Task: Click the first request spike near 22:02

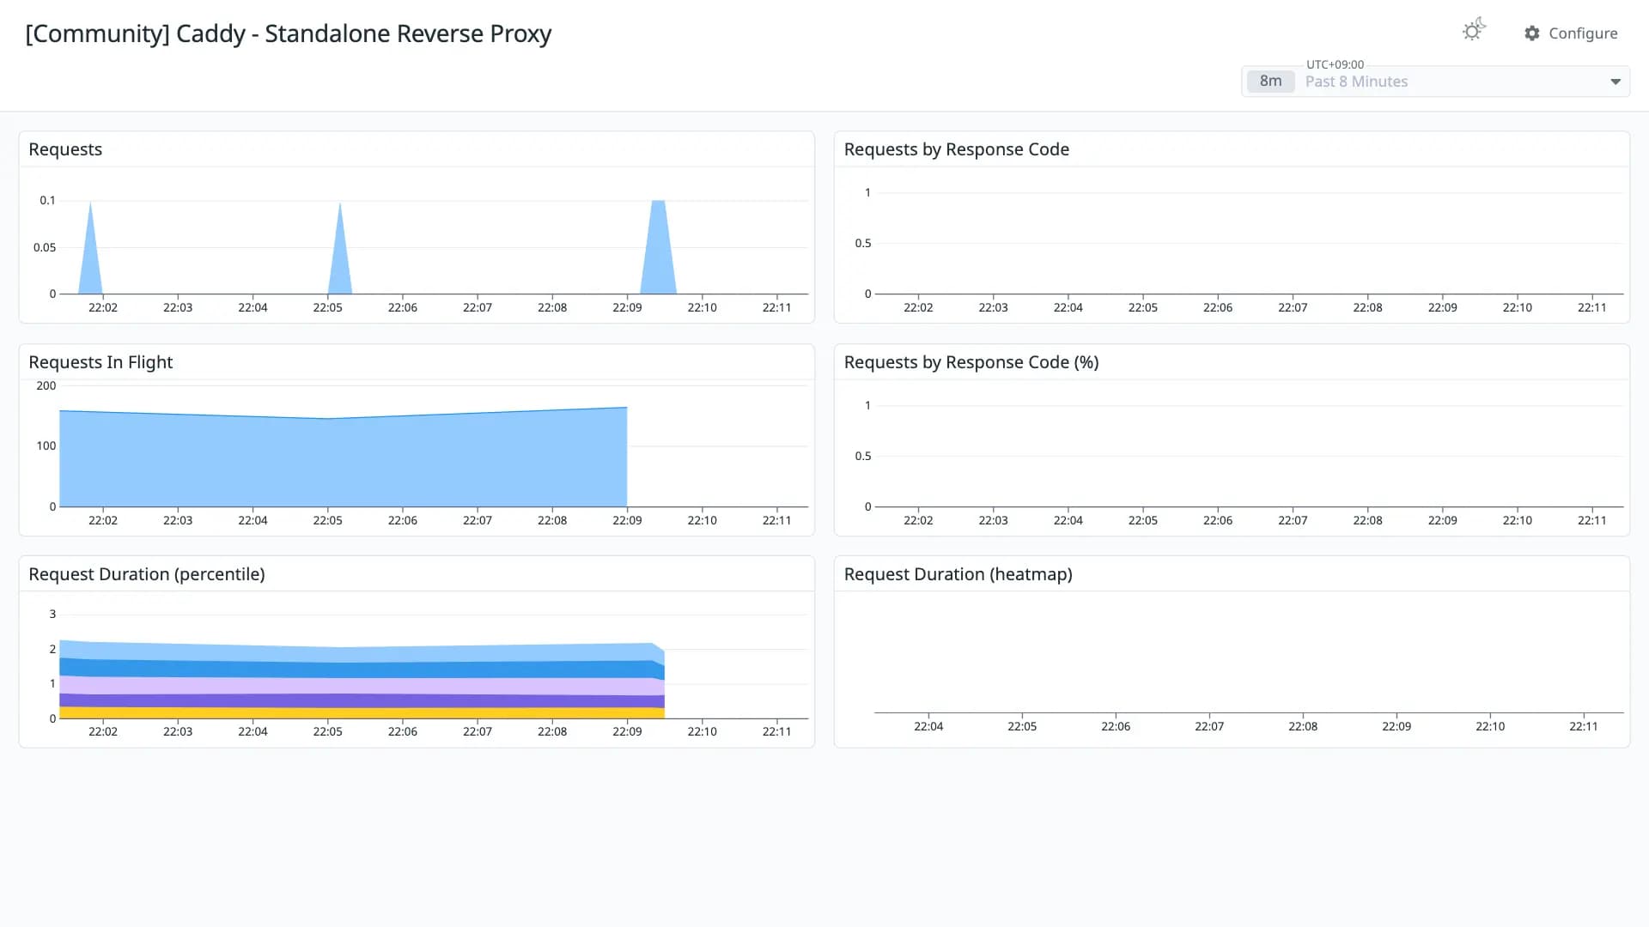Action: tap(90, 262)
